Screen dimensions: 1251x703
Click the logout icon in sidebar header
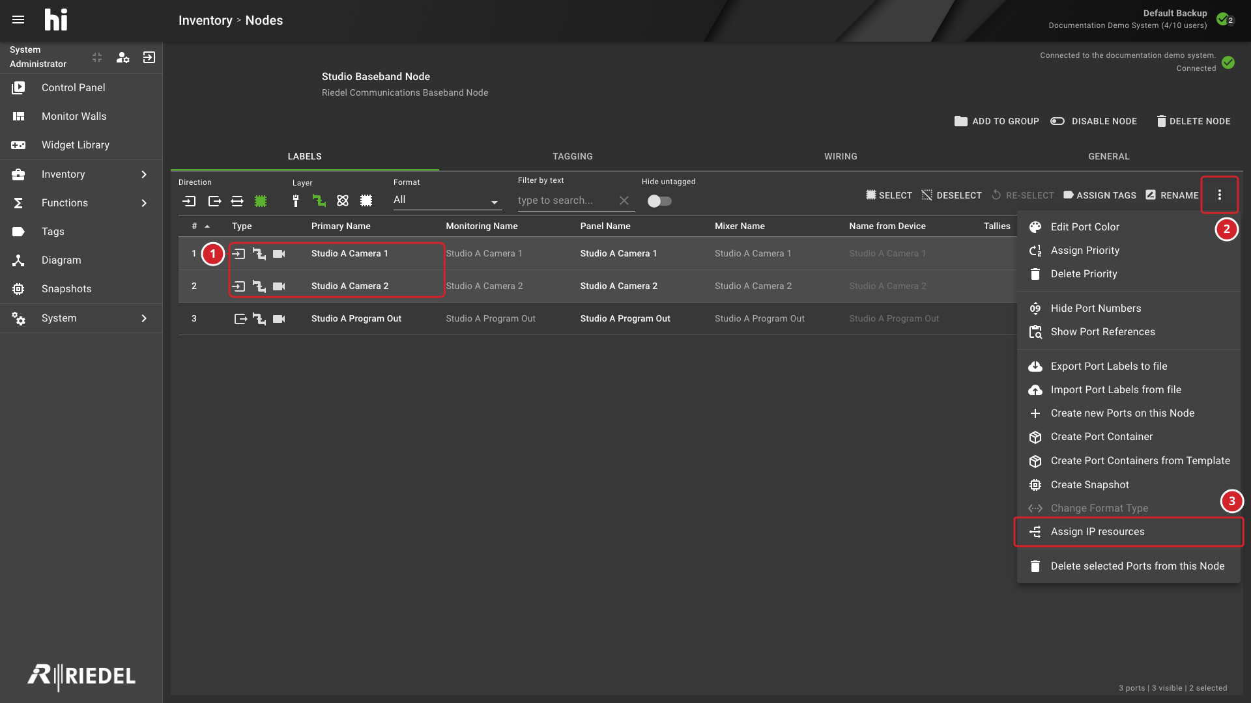click(x=149, y=57)
